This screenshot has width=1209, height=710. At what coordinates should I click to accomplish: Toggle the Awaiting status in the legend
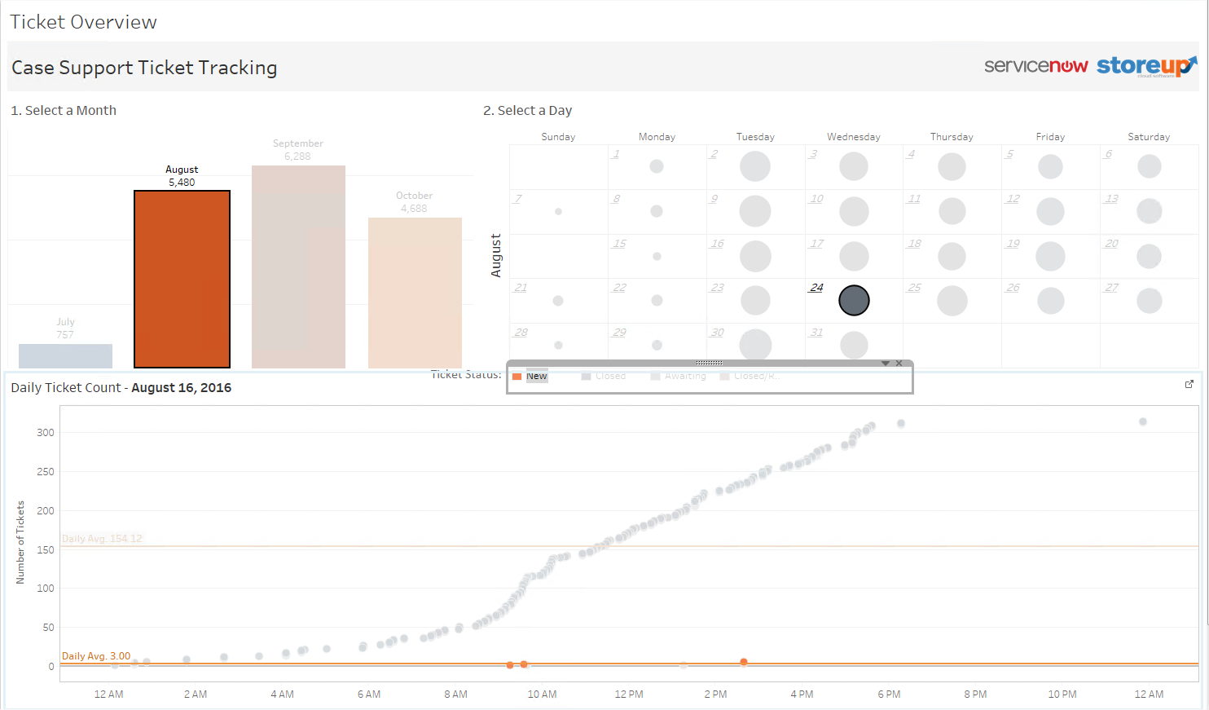pos(683,376)
